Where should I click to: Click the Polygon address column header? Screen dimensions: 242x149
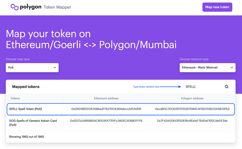pyautogui.click(x=192, y=98)
